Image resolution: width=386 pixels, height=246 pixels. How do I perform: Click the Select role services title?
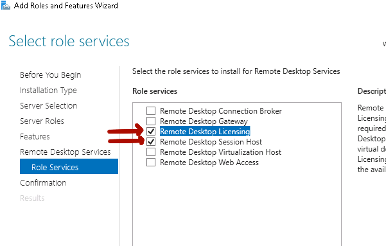[69, 41]
